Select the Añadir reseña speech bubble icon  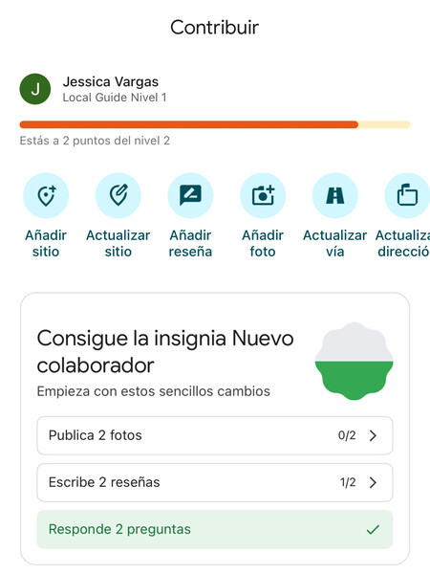[190, 195]
